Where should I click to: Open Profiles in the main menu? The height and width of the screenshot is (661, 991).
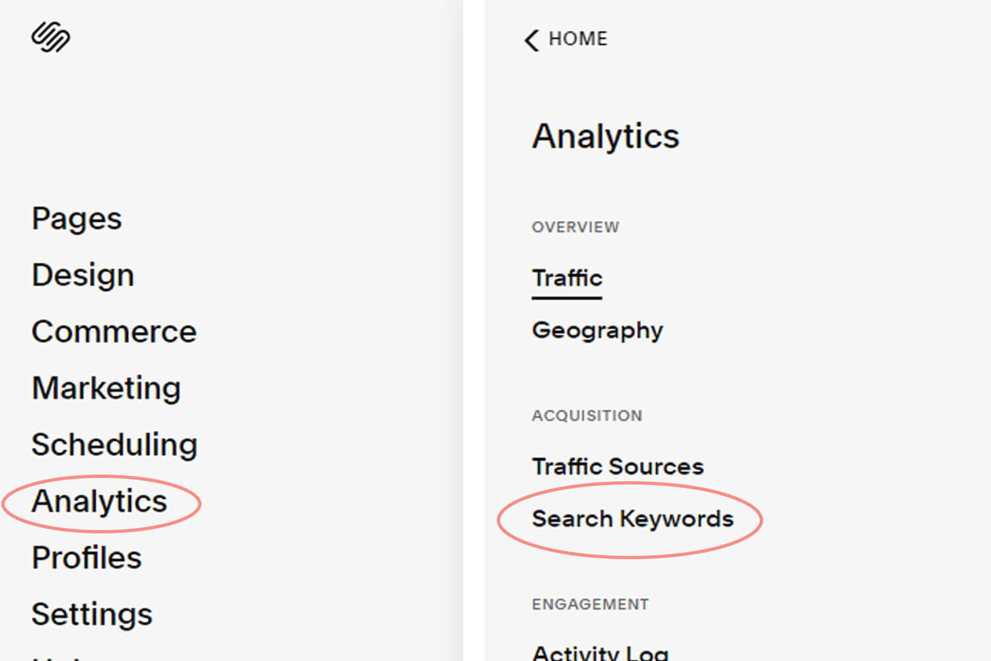pyautogui.click(x=87, y=557)
